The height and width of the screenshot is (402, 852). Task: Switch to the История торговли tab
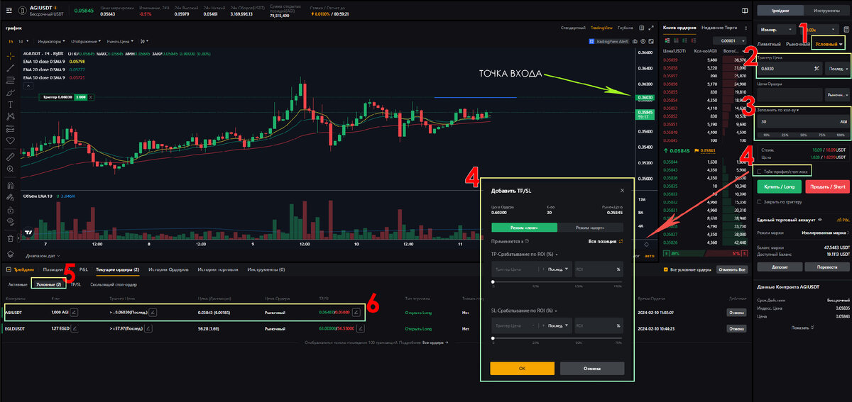(218, 269)
